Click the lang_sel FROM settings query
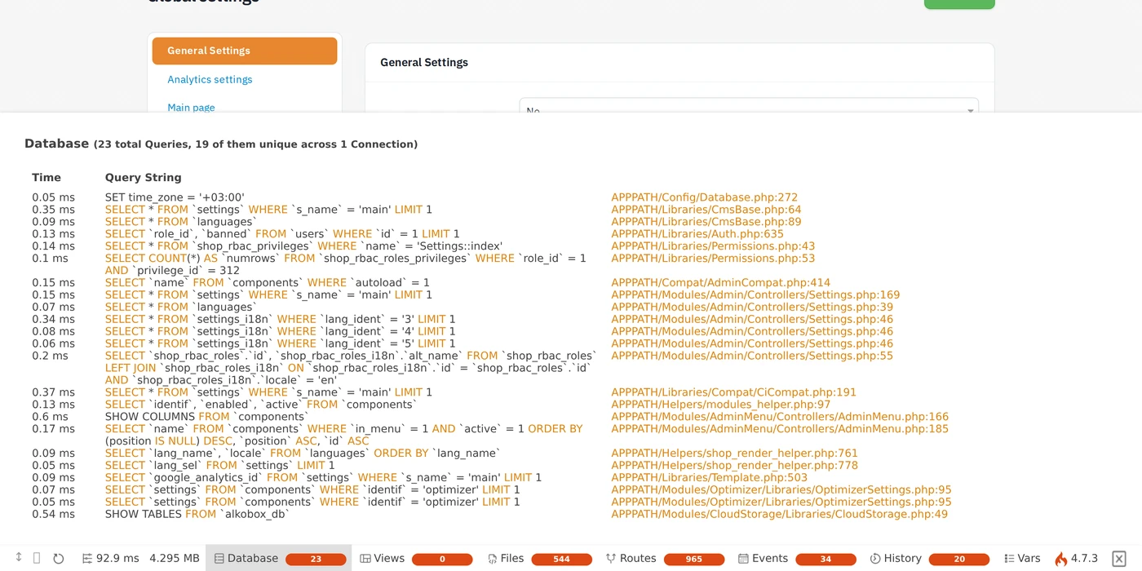 pos(220,466)
